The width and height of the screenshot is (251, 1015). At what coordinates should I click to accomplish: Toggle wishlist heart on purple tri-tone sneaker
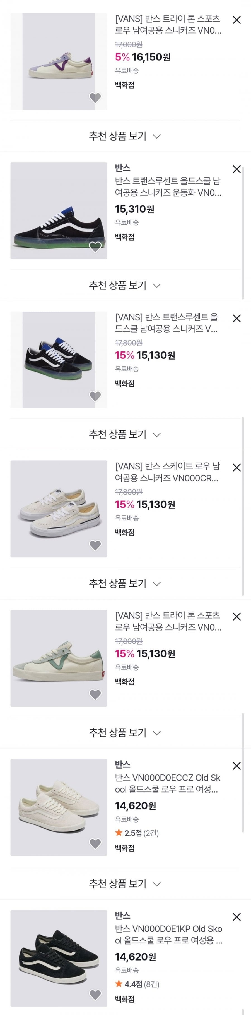[x=95, y=97]
